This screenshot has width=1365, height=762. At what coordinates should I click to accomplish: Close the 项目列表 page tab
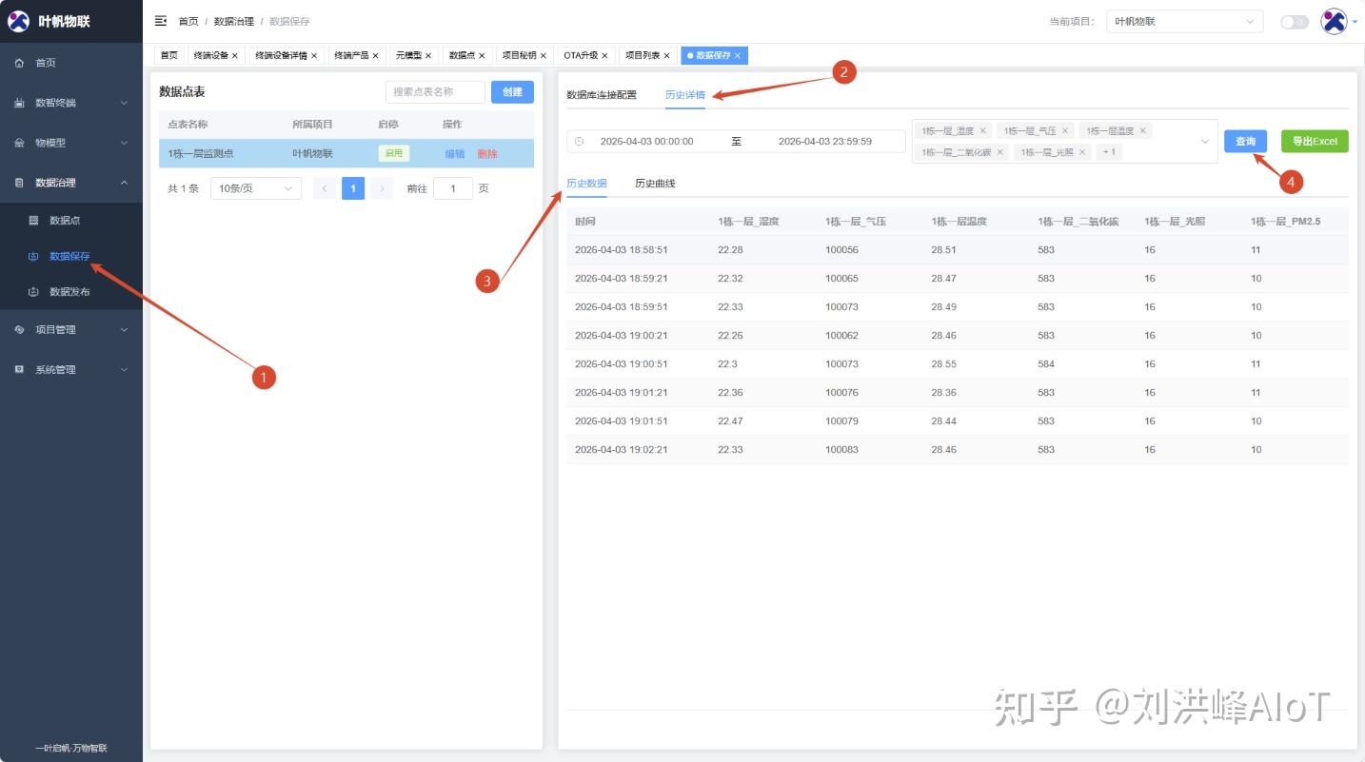(x=666, y=56)
